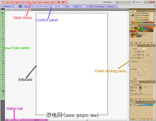
Task: Open the Profile dropdown in Stroke panel
Action: [x=148, y=79]
